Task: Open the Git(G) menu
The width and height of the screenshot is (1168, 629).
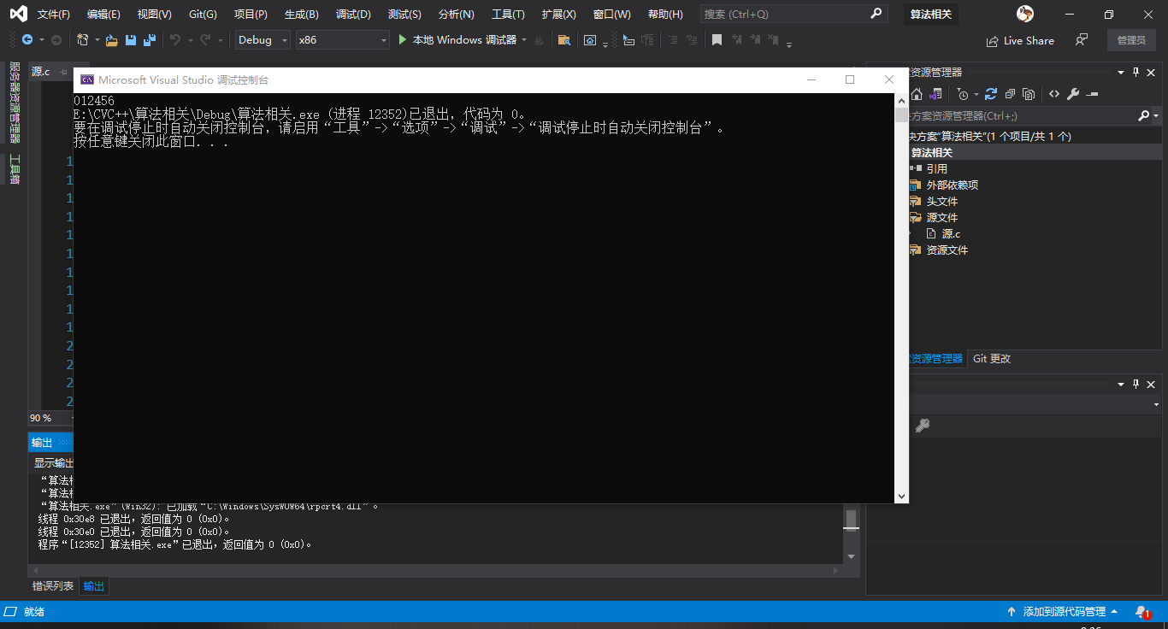Action: [x=203, y=15]
